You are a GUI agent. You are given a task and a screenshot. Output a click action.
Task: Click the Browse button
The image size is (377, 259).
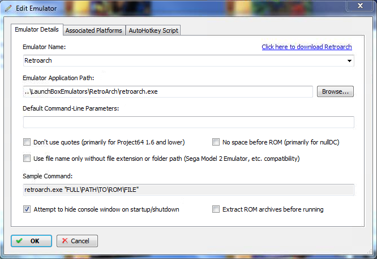pos(335,91)
